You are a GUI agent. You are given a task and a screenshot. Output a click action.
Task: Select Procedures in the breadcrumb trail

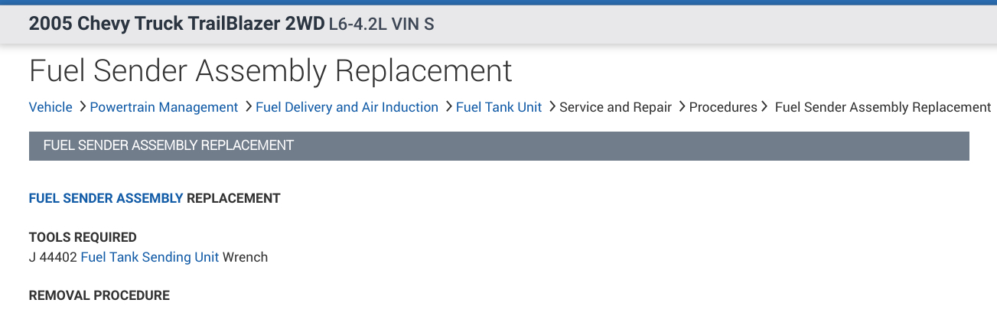click(723, 107)
